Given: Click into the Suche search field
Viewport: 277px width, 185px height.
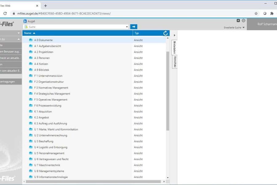Looking at the screenshot, I should pos(77,27).
